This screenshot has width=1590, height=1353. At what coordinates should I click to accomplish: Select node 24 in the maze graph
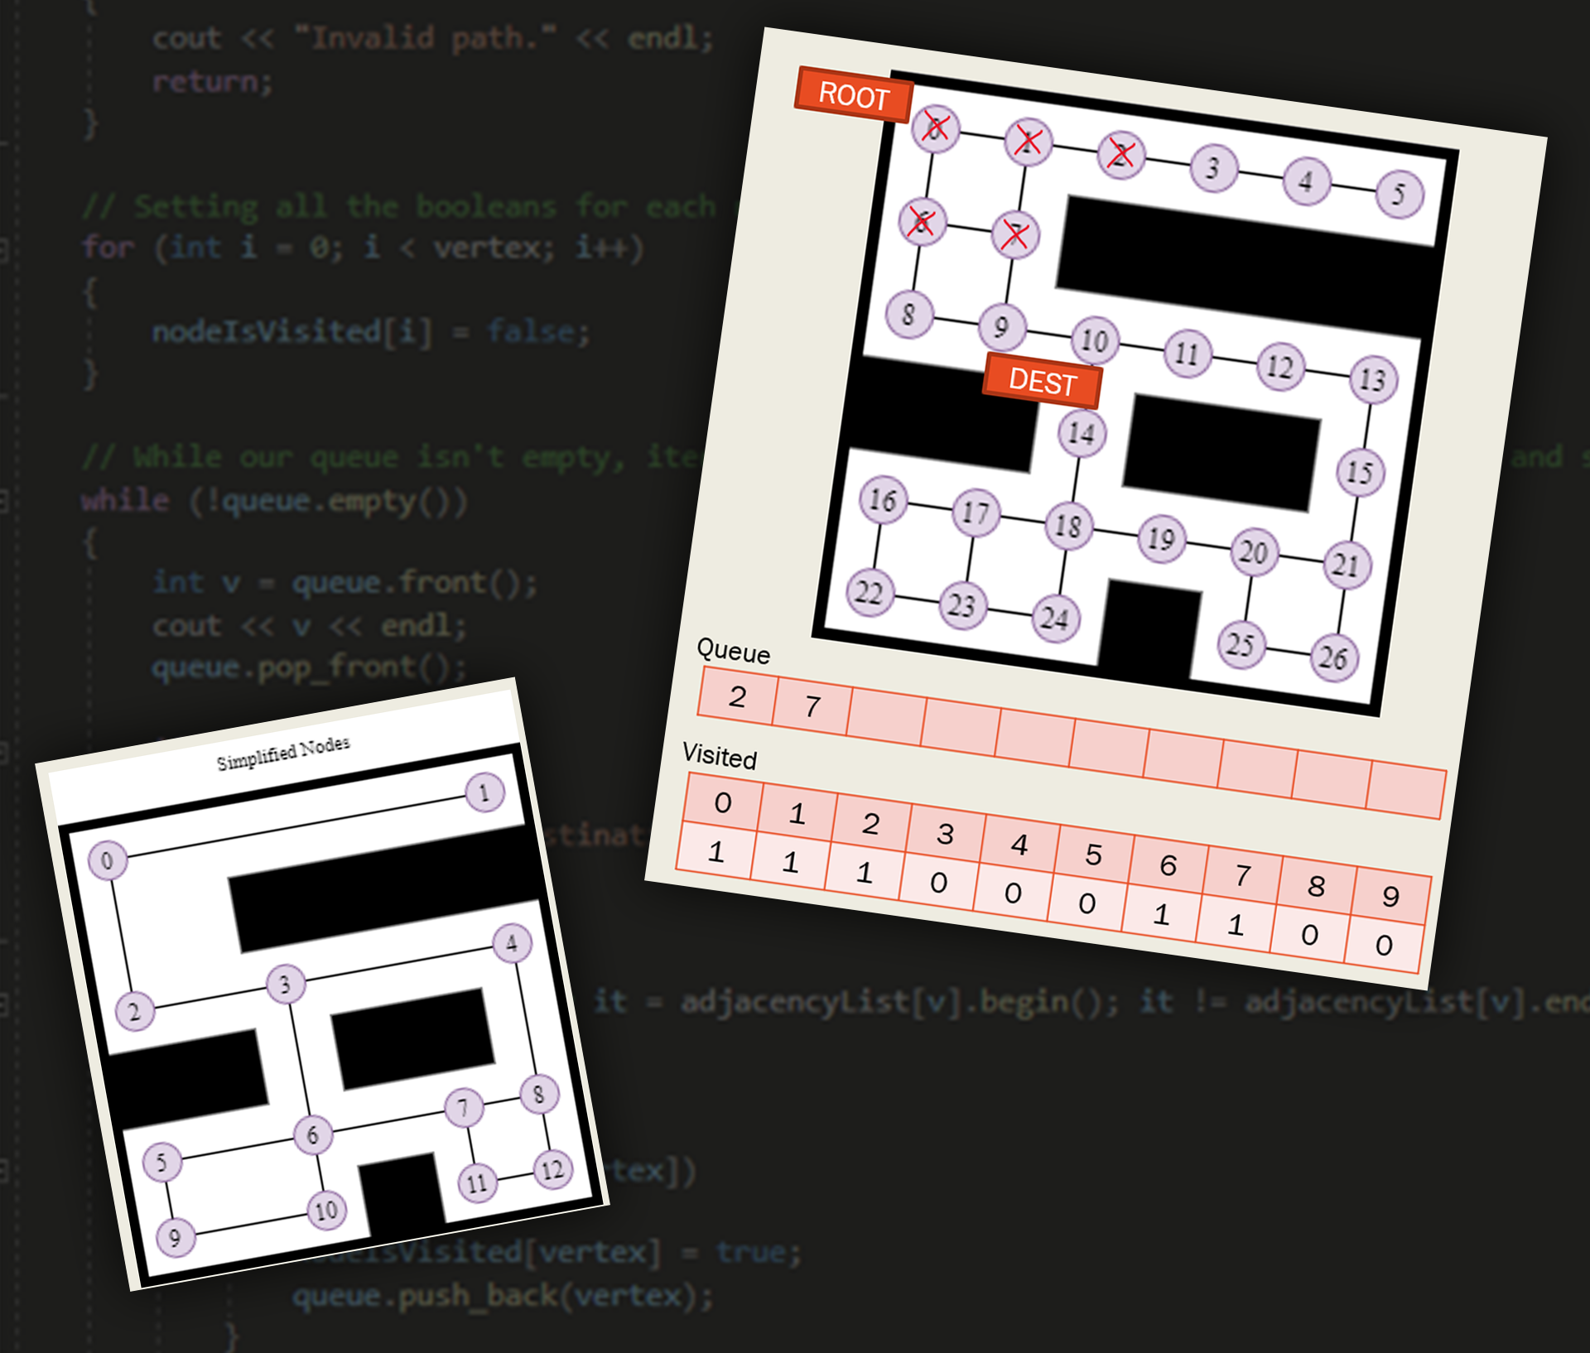[x=1055, y=619]
